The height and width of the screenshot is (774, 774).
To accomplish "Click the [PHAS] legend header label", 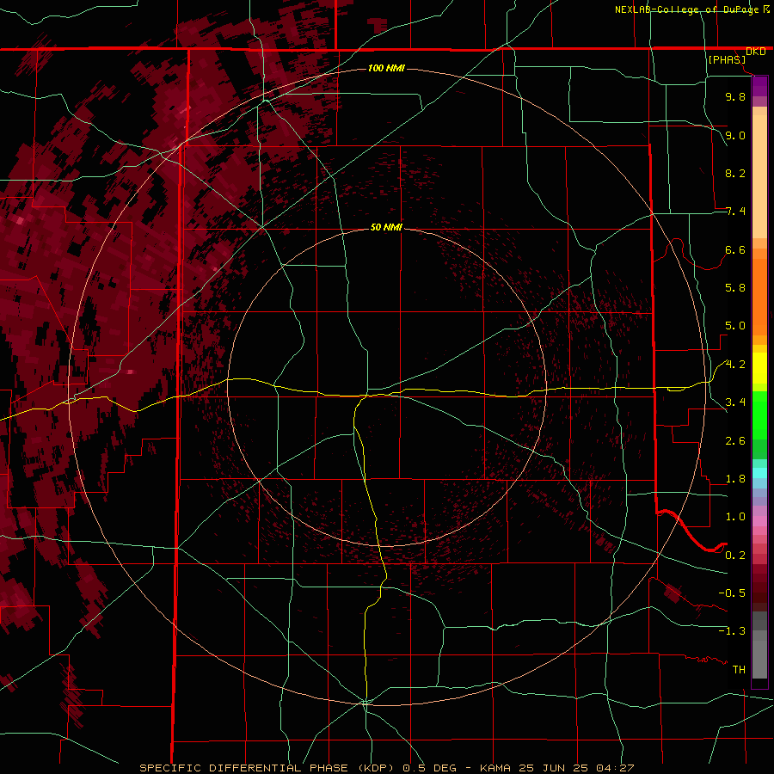I will (727, 59).
